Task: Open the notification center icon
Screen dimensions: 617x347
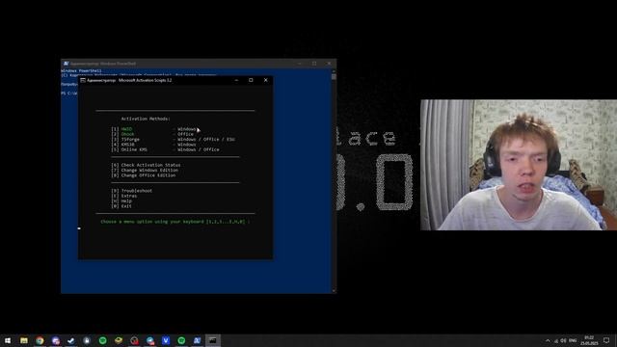Action: point(606,340)
